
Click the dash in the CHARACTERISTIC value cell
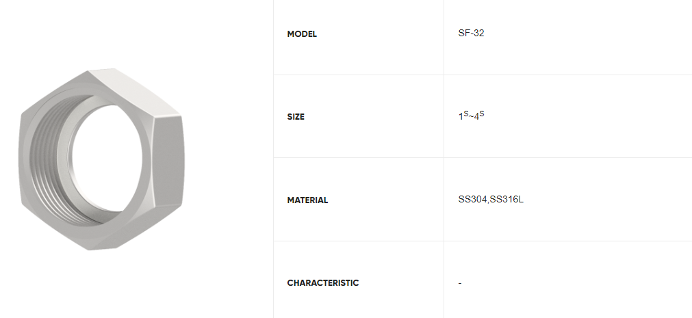tap(460, 283)
